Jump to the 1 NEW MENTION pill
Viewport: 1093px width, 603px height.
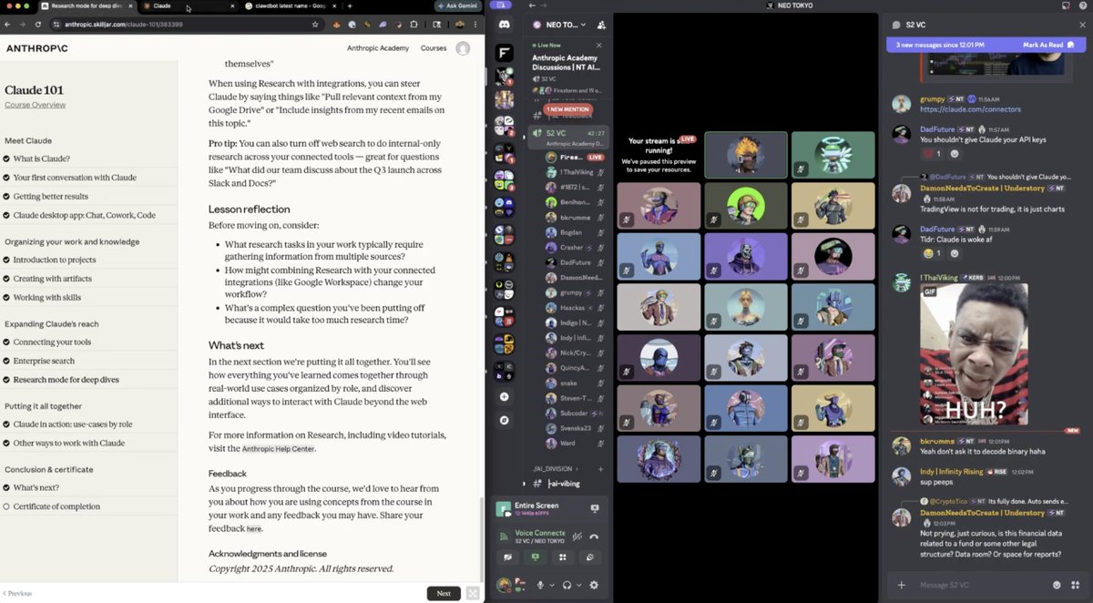568,109
